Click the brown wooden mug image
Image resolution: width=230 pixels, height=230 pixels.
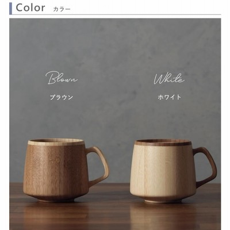[x=66, y=170]
